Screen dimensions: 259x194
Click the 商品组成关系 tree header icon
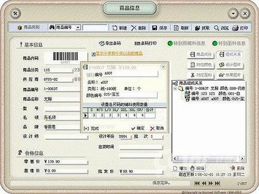coord(175,83)
